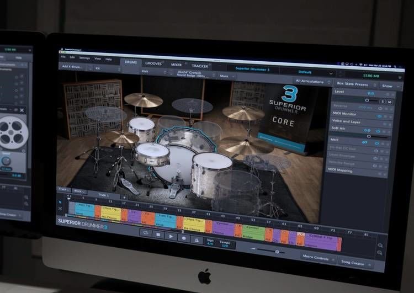The height and width of the screenshot is (293, 414).
Task: Select the scissors cut tool in timeline
Action: tap(60, 209)
